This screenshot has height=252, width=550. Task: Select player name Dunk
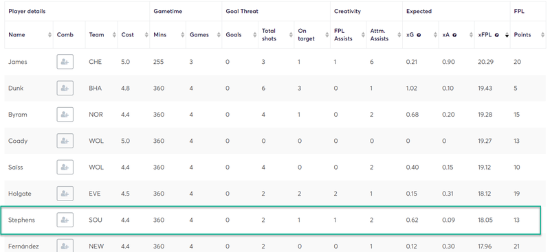click(x=16, y=89)
